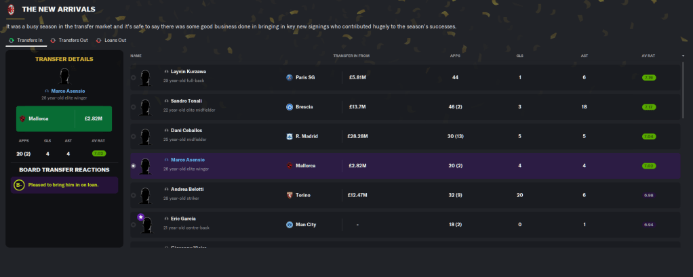The width and height of the screenshot is (693, 277).
Task: Open the Loans Out tab
Action: 114,41
